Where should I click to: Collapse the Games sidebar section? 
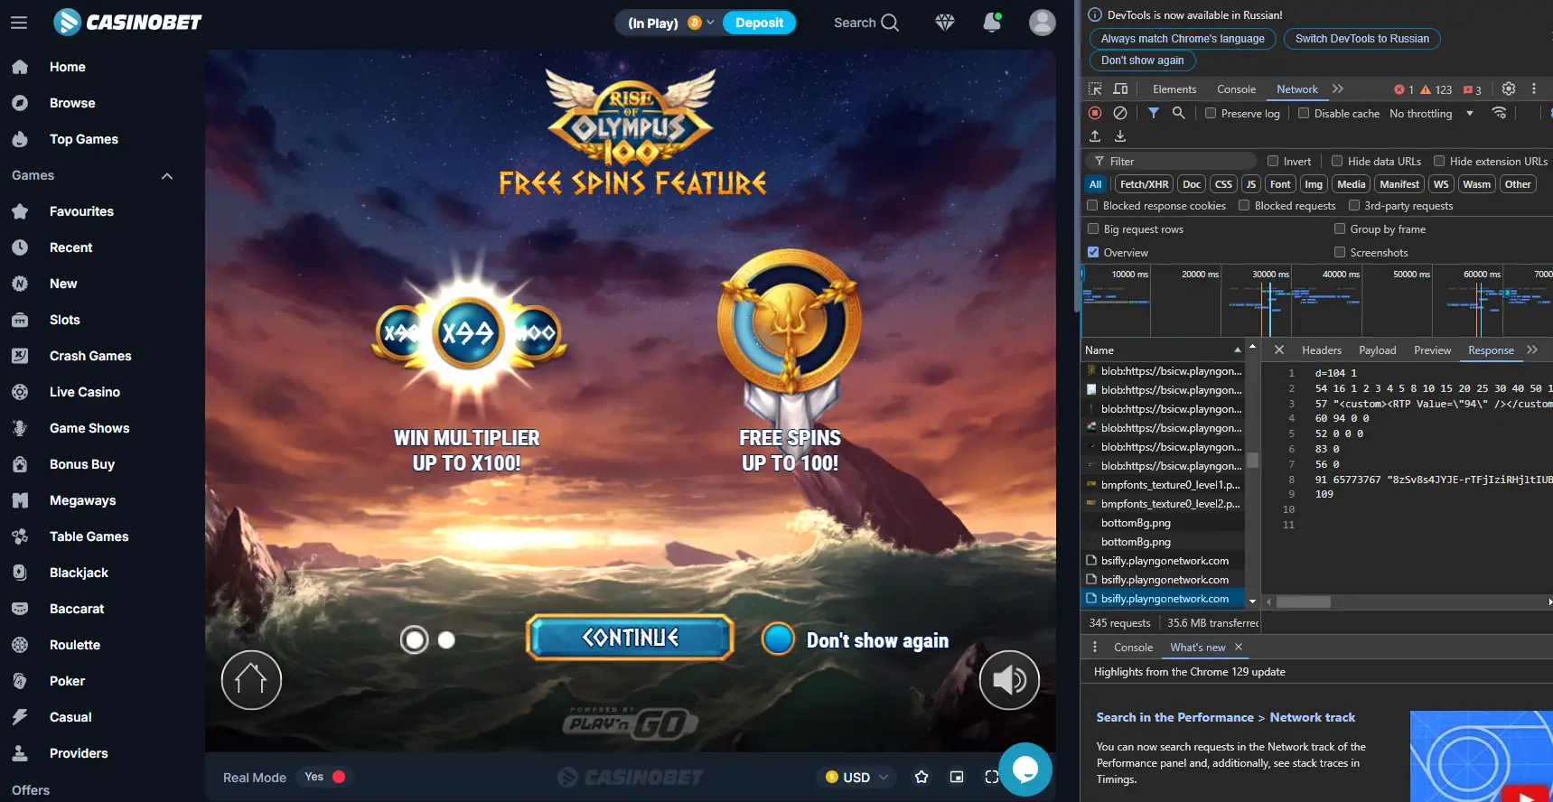[x=167, y=176]
